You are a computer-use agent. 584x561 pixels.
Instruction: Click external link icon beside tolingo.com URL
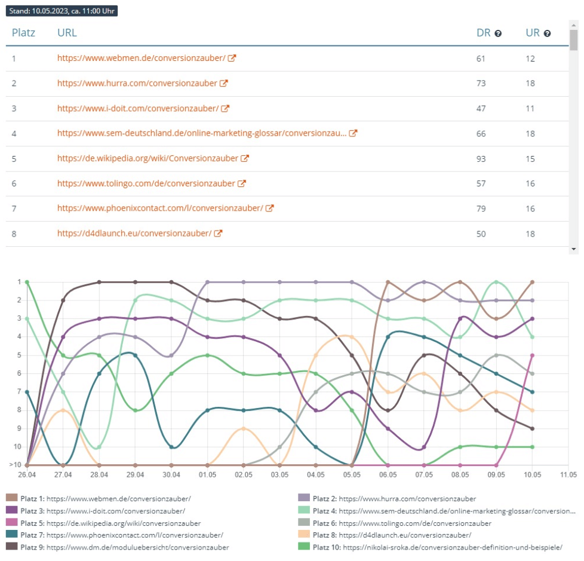coord(242,183)
